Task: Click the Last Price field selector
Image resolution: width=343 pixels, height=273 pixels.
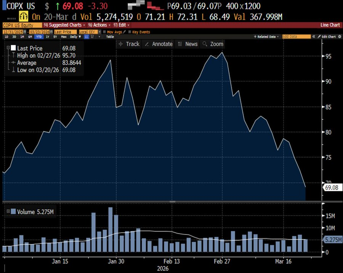Action: click(x=66, y=32)
